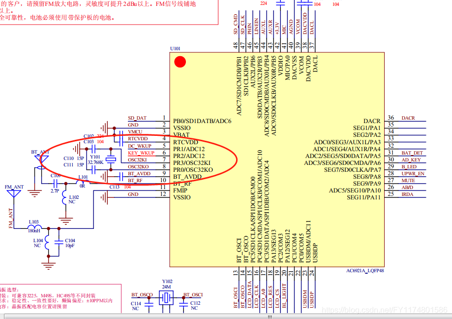
Task: Select the Y102 24M crystal symbol
Action: (x=166, y=298)
